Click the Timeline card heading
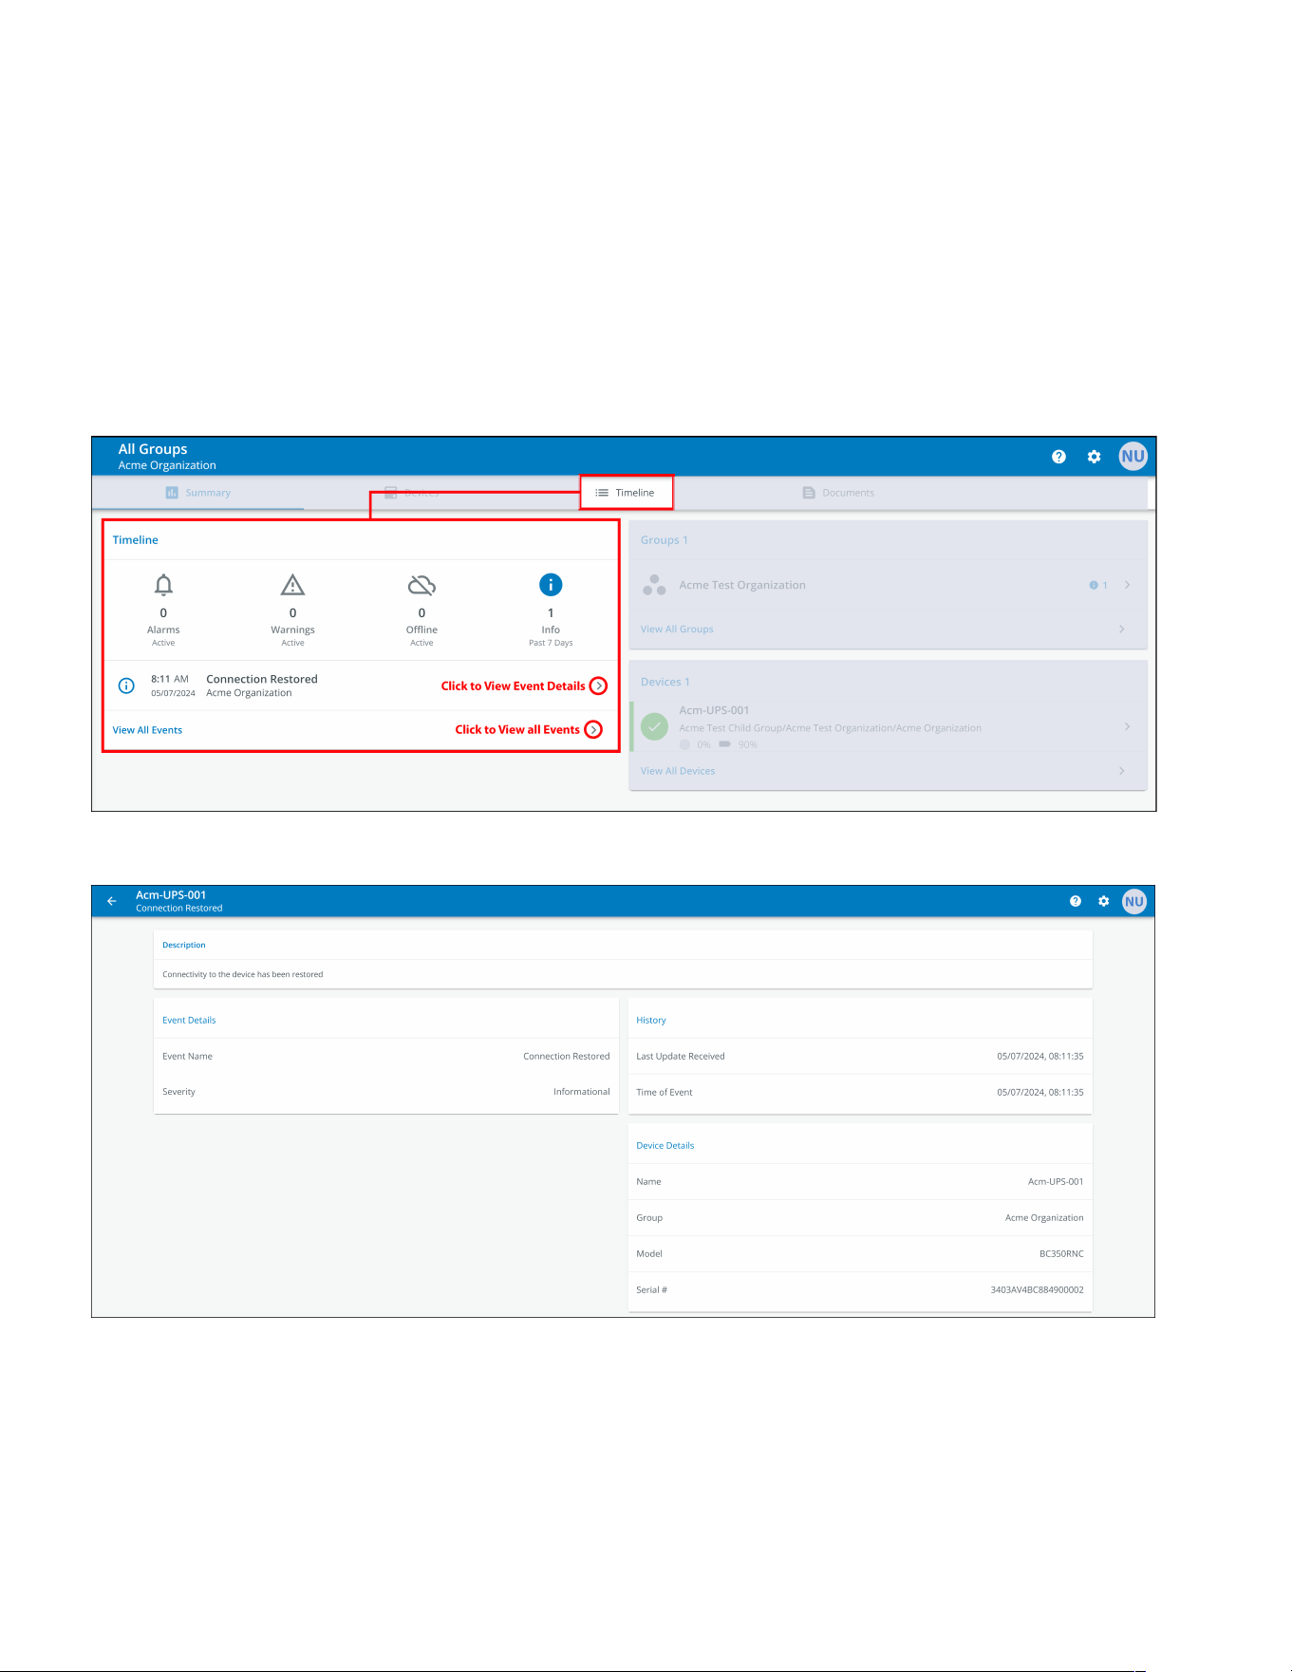 pos(136,540)
